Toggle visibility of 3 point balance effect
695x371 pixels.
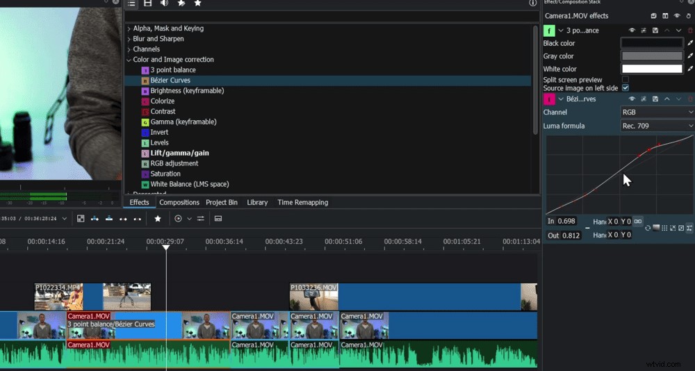click(632, 31)
